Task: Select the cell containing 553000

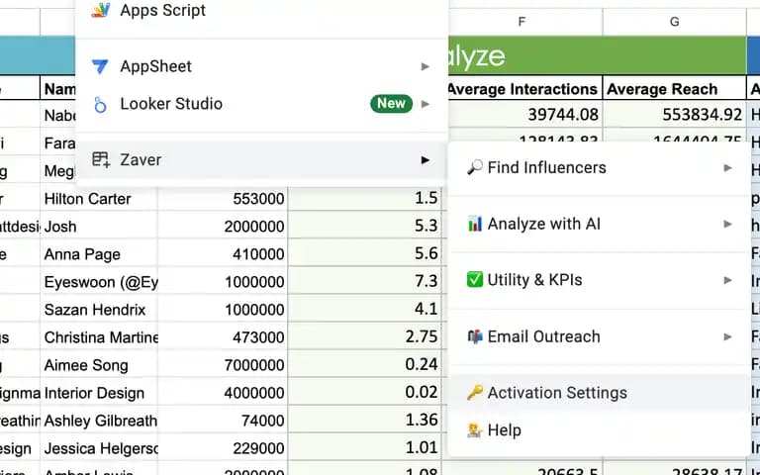Action: 223,199
